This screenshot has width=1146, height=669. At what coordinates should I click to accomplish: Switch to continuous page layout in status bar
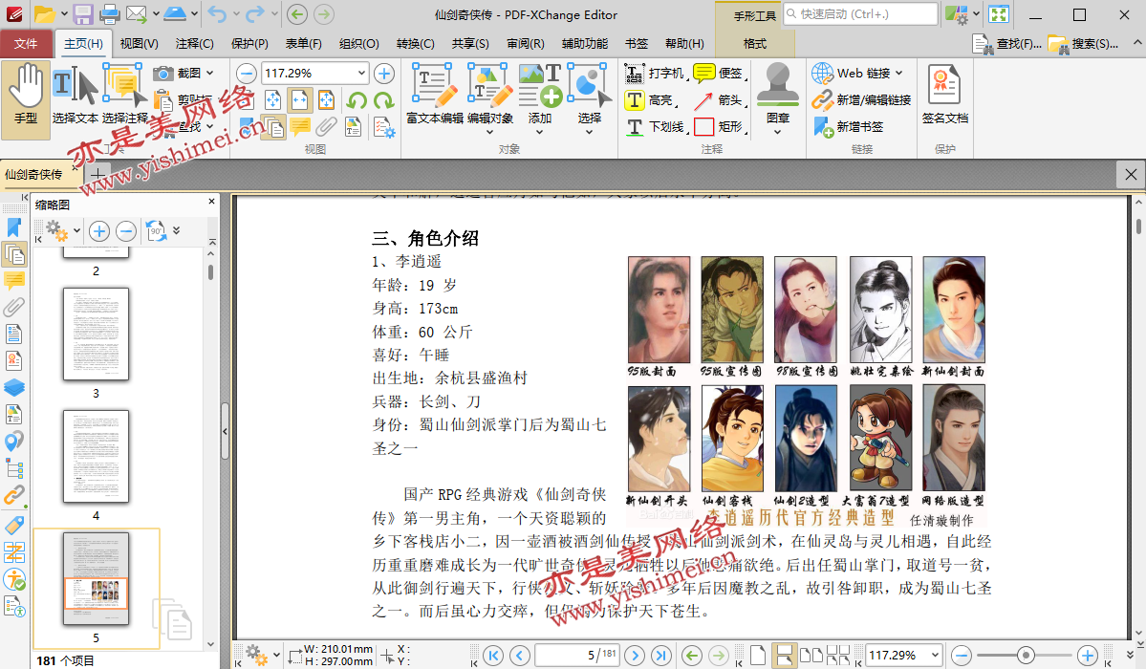(x=784, y=655)
